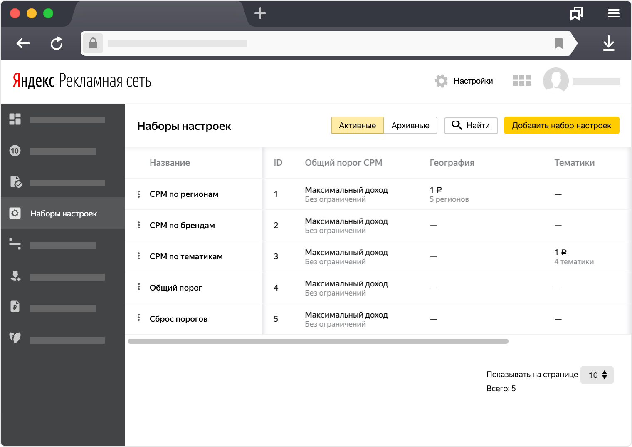Open the document with checkmark sidebar icon
This screenshot has height=447, width=632.
(x=16, y=182)
